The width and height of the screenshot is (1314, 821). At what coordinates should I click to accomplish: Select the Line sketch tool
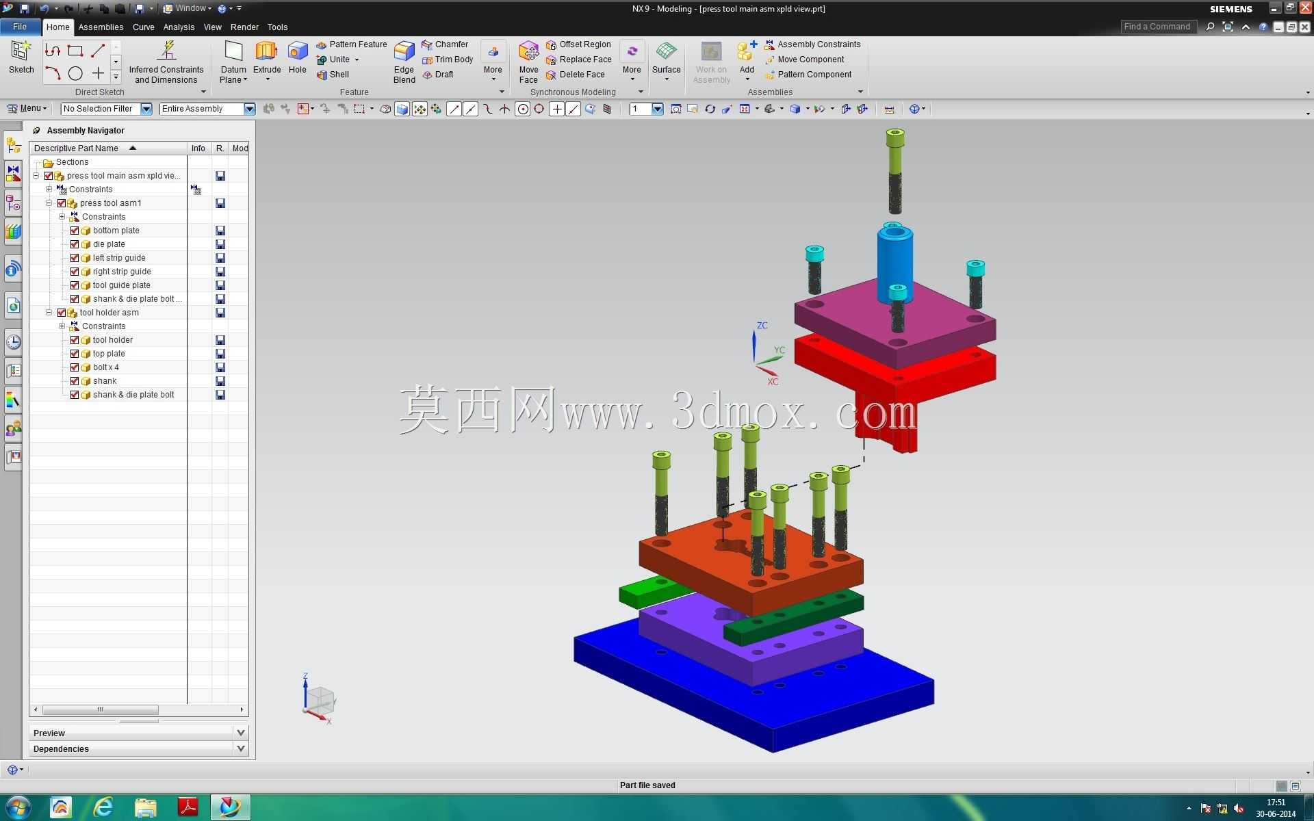(98, 51)
